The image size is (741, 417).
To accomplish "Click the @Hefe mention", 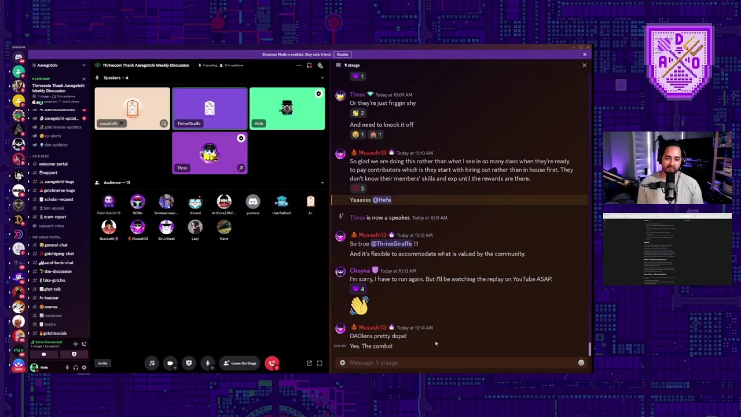I will point(382,200).
